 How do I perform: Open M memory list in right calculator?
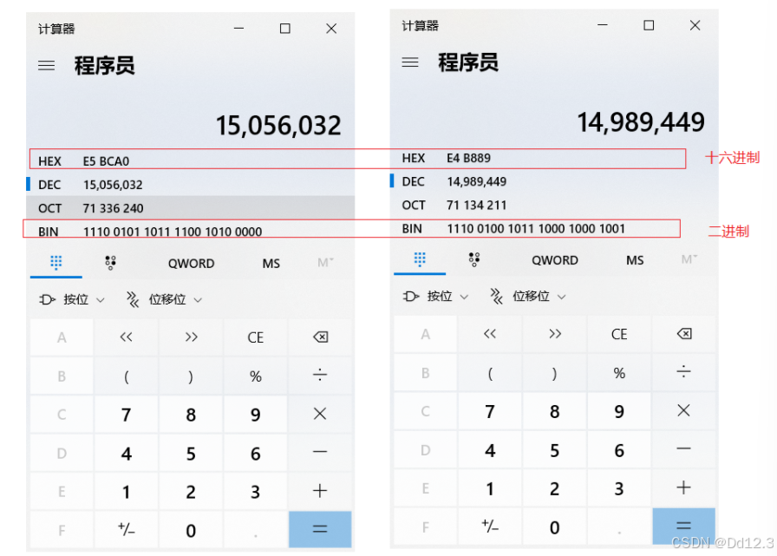pyautogui.click(x=689, y=259)
